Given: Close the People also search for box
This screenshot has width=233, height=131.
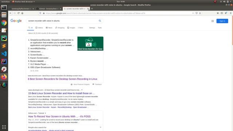Looking at the screenshot, I should (x=100, y=127).
